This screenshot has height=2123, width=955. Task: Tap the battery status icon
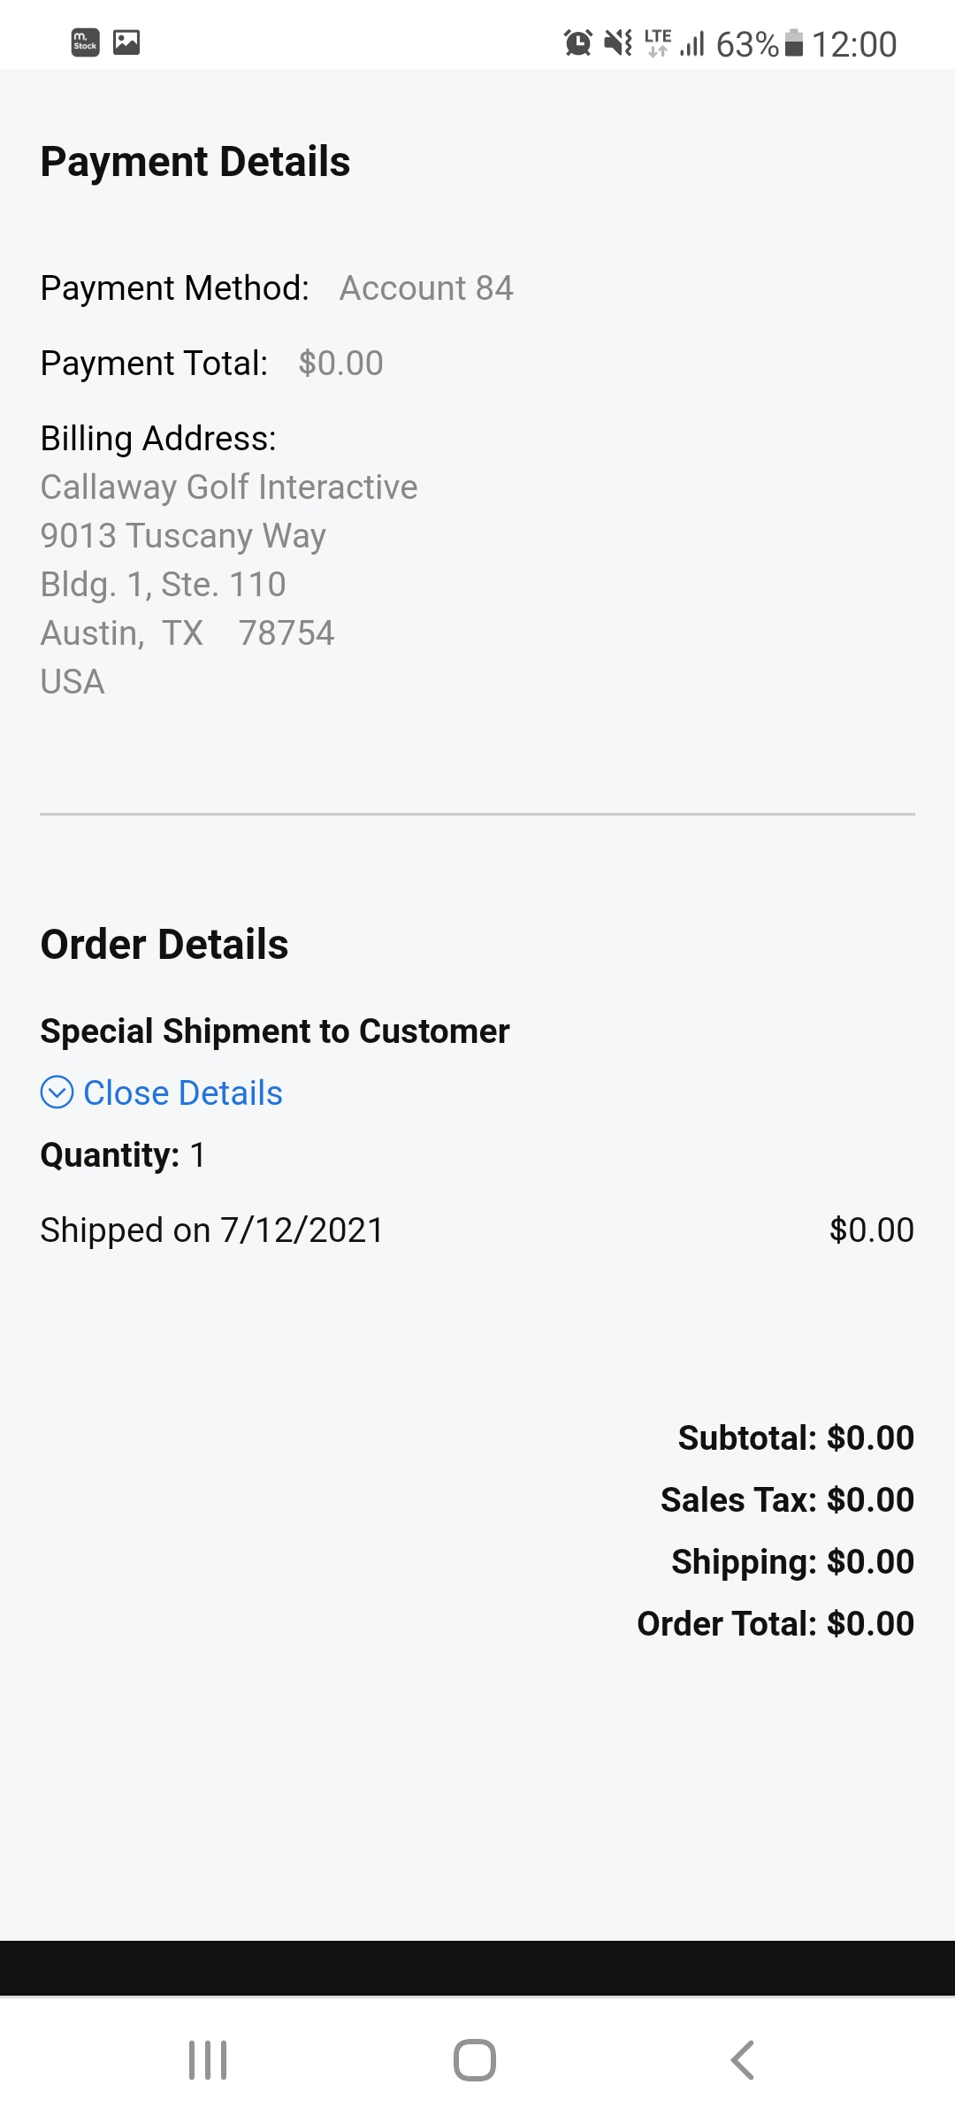tap(794, 42)
